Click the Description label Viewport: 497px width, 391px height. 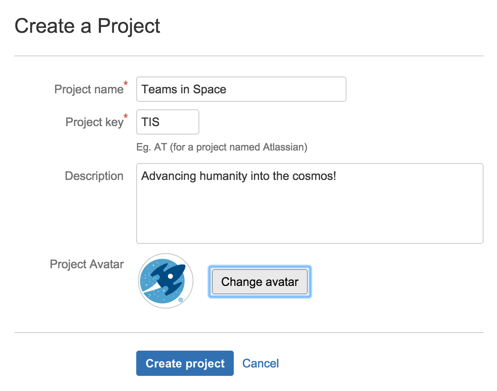94,176
